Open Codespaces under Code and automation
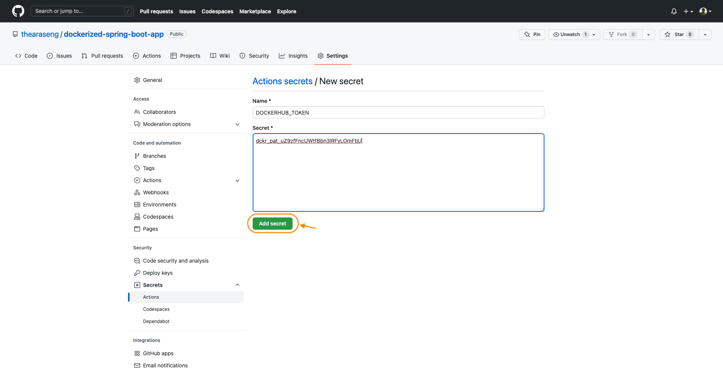The width and height of the screenshot is (723, 378). click(x=187, y=217)
